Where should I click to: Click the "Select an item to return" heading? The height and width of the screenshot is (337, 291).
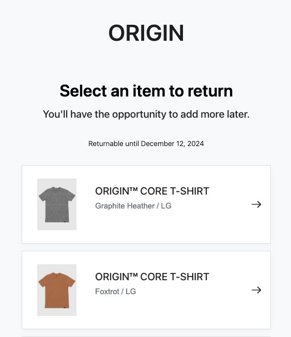pos(146,91)
